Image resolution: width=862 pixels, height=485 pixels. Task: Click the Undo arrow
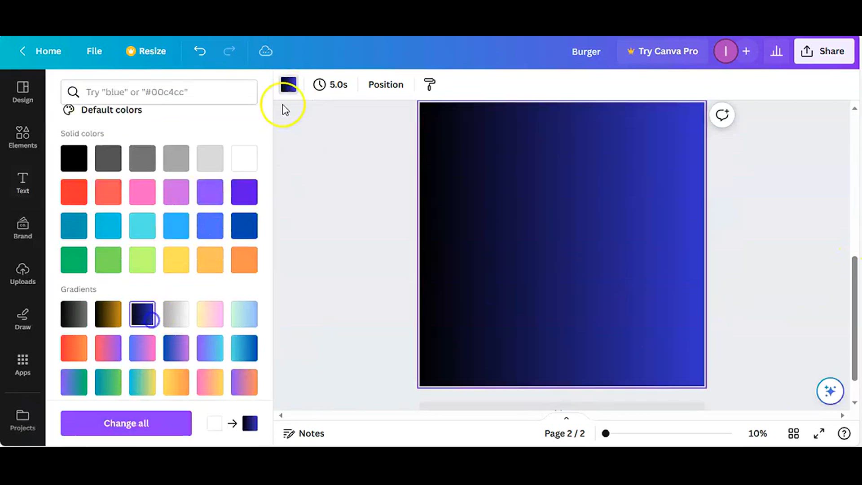point(200,51)
